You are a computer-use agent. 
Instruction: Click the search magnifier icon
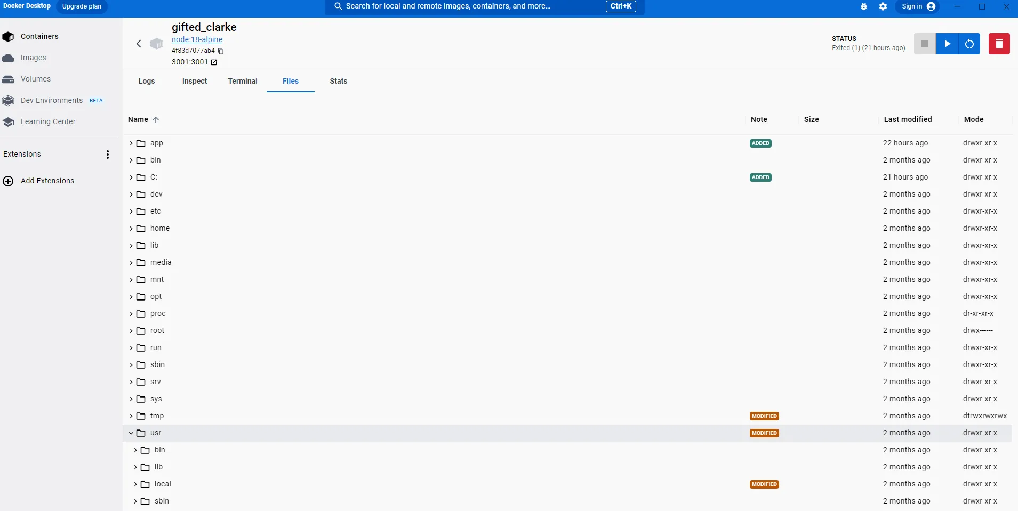tap(338, 6)
